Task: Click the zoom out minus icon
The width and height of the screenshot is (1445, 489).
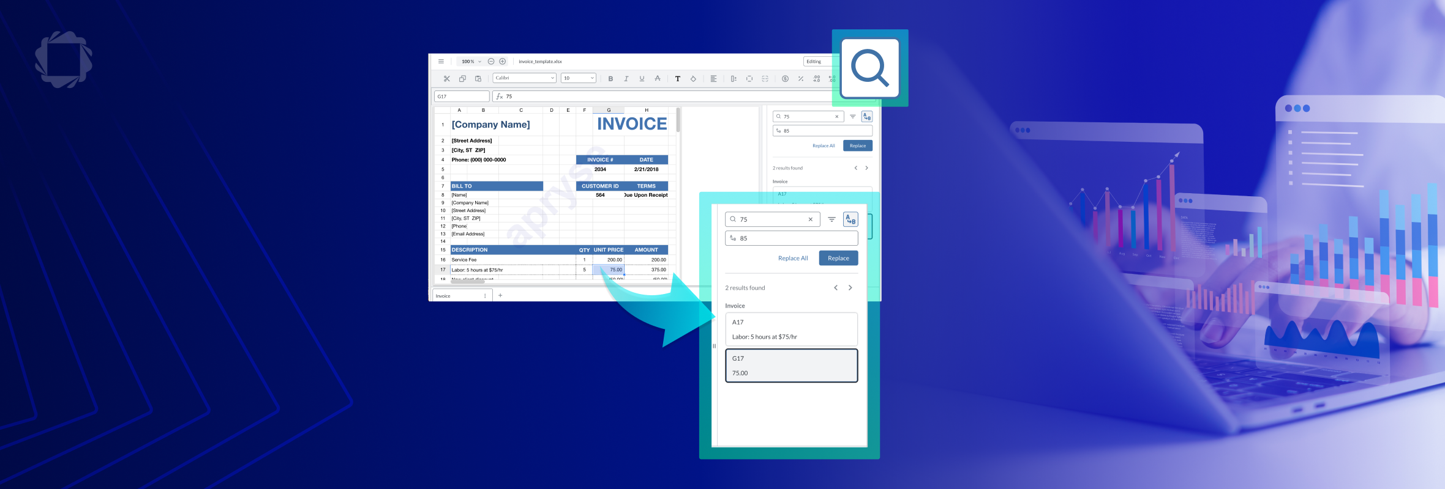Action: point(491,61)
